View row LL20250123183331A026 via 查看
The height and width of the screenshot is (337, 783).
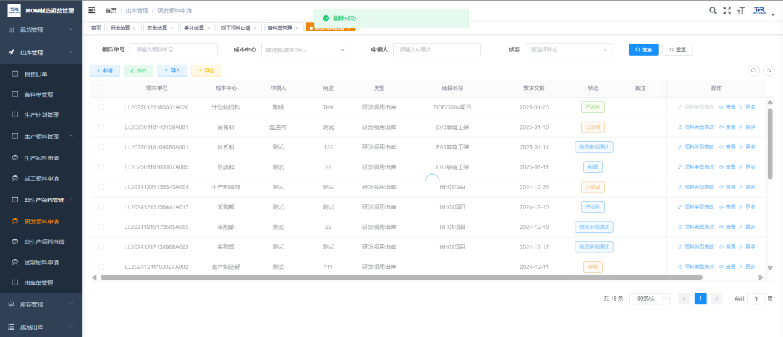click(x=727, y=107)
